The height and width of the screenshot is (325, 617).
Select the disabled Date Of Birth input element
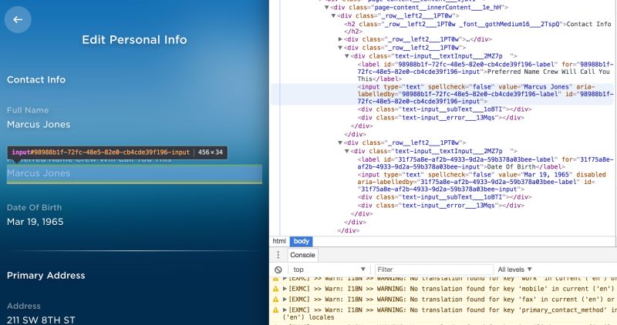tap(481, 182)
